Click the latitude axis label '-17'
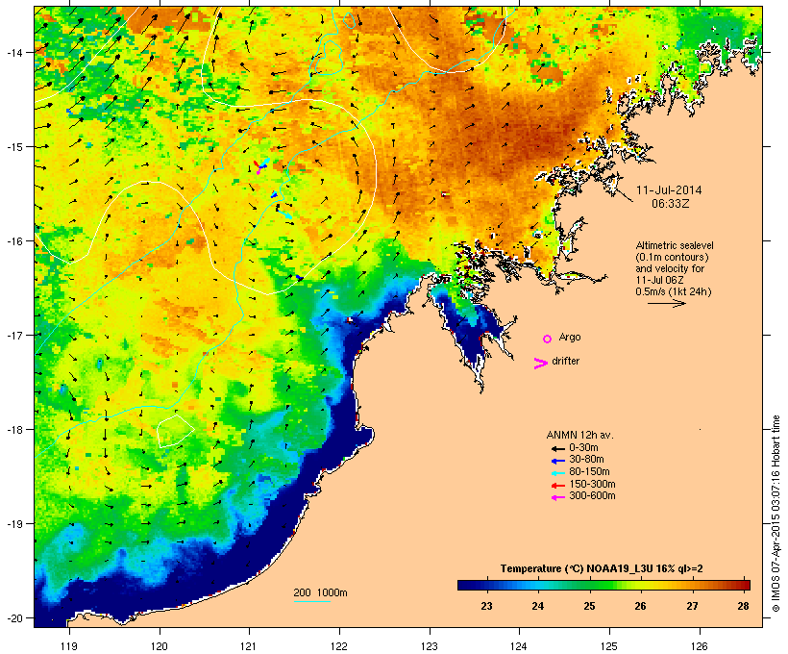This screenshot has height=654, width=788. pos(14,335)
